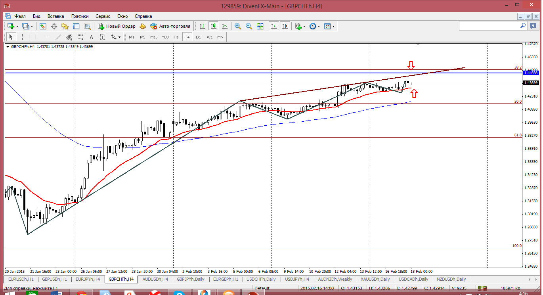Switch timeframe to M1
Image resolution: width=543 pixels, height=295 pixels.
point(132,37)
